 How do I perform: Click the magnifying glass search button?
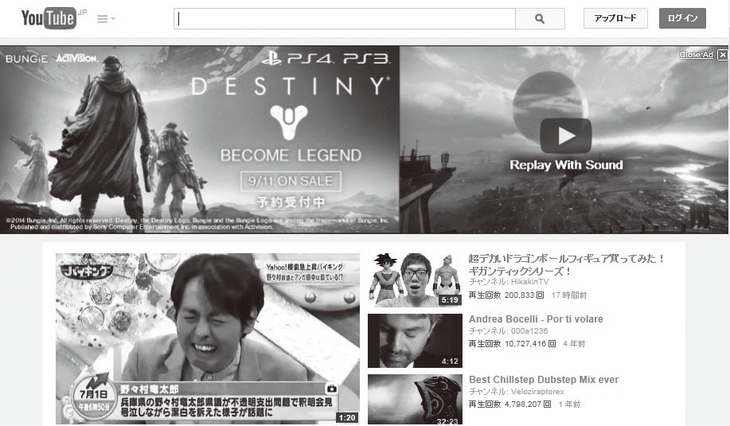point(540,18)
